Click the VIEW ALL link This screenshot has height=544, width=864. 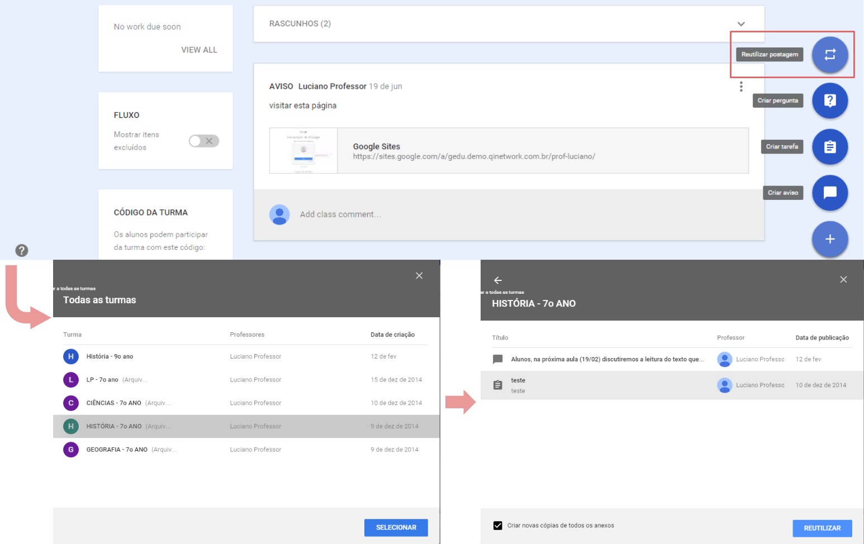(x=199, y=50)
